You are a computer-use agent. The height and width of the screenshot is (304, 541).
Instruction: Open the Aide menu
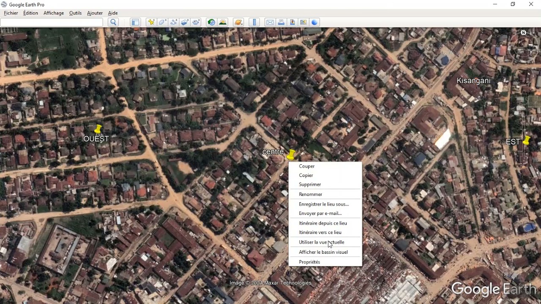click(113, 13)
